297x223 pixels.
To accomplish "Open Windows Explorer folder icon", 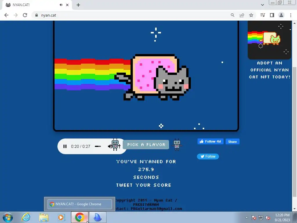I will (x=44, y=217).
